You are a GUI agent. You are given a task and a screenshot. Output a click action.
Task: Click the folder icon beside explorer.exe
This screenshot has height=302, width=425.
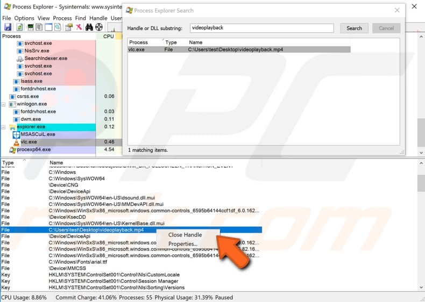[12, 127]
